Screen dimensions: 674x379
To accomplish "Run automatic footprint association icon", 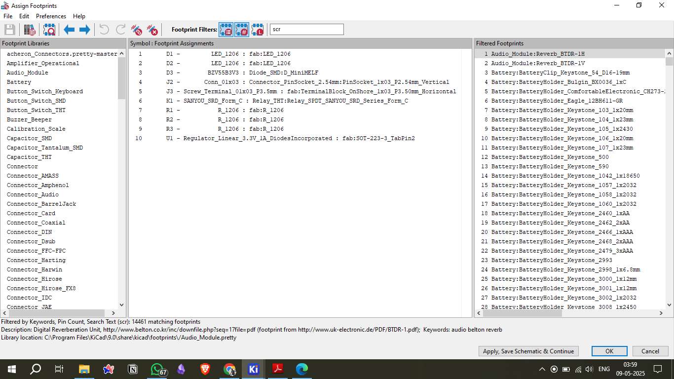I will 137,30.
